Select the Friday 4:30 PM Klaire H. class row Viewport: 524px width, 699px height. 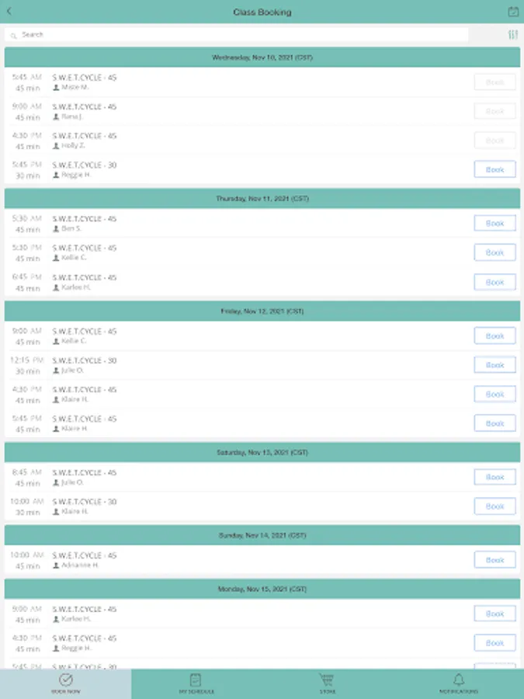coord(233,395)
